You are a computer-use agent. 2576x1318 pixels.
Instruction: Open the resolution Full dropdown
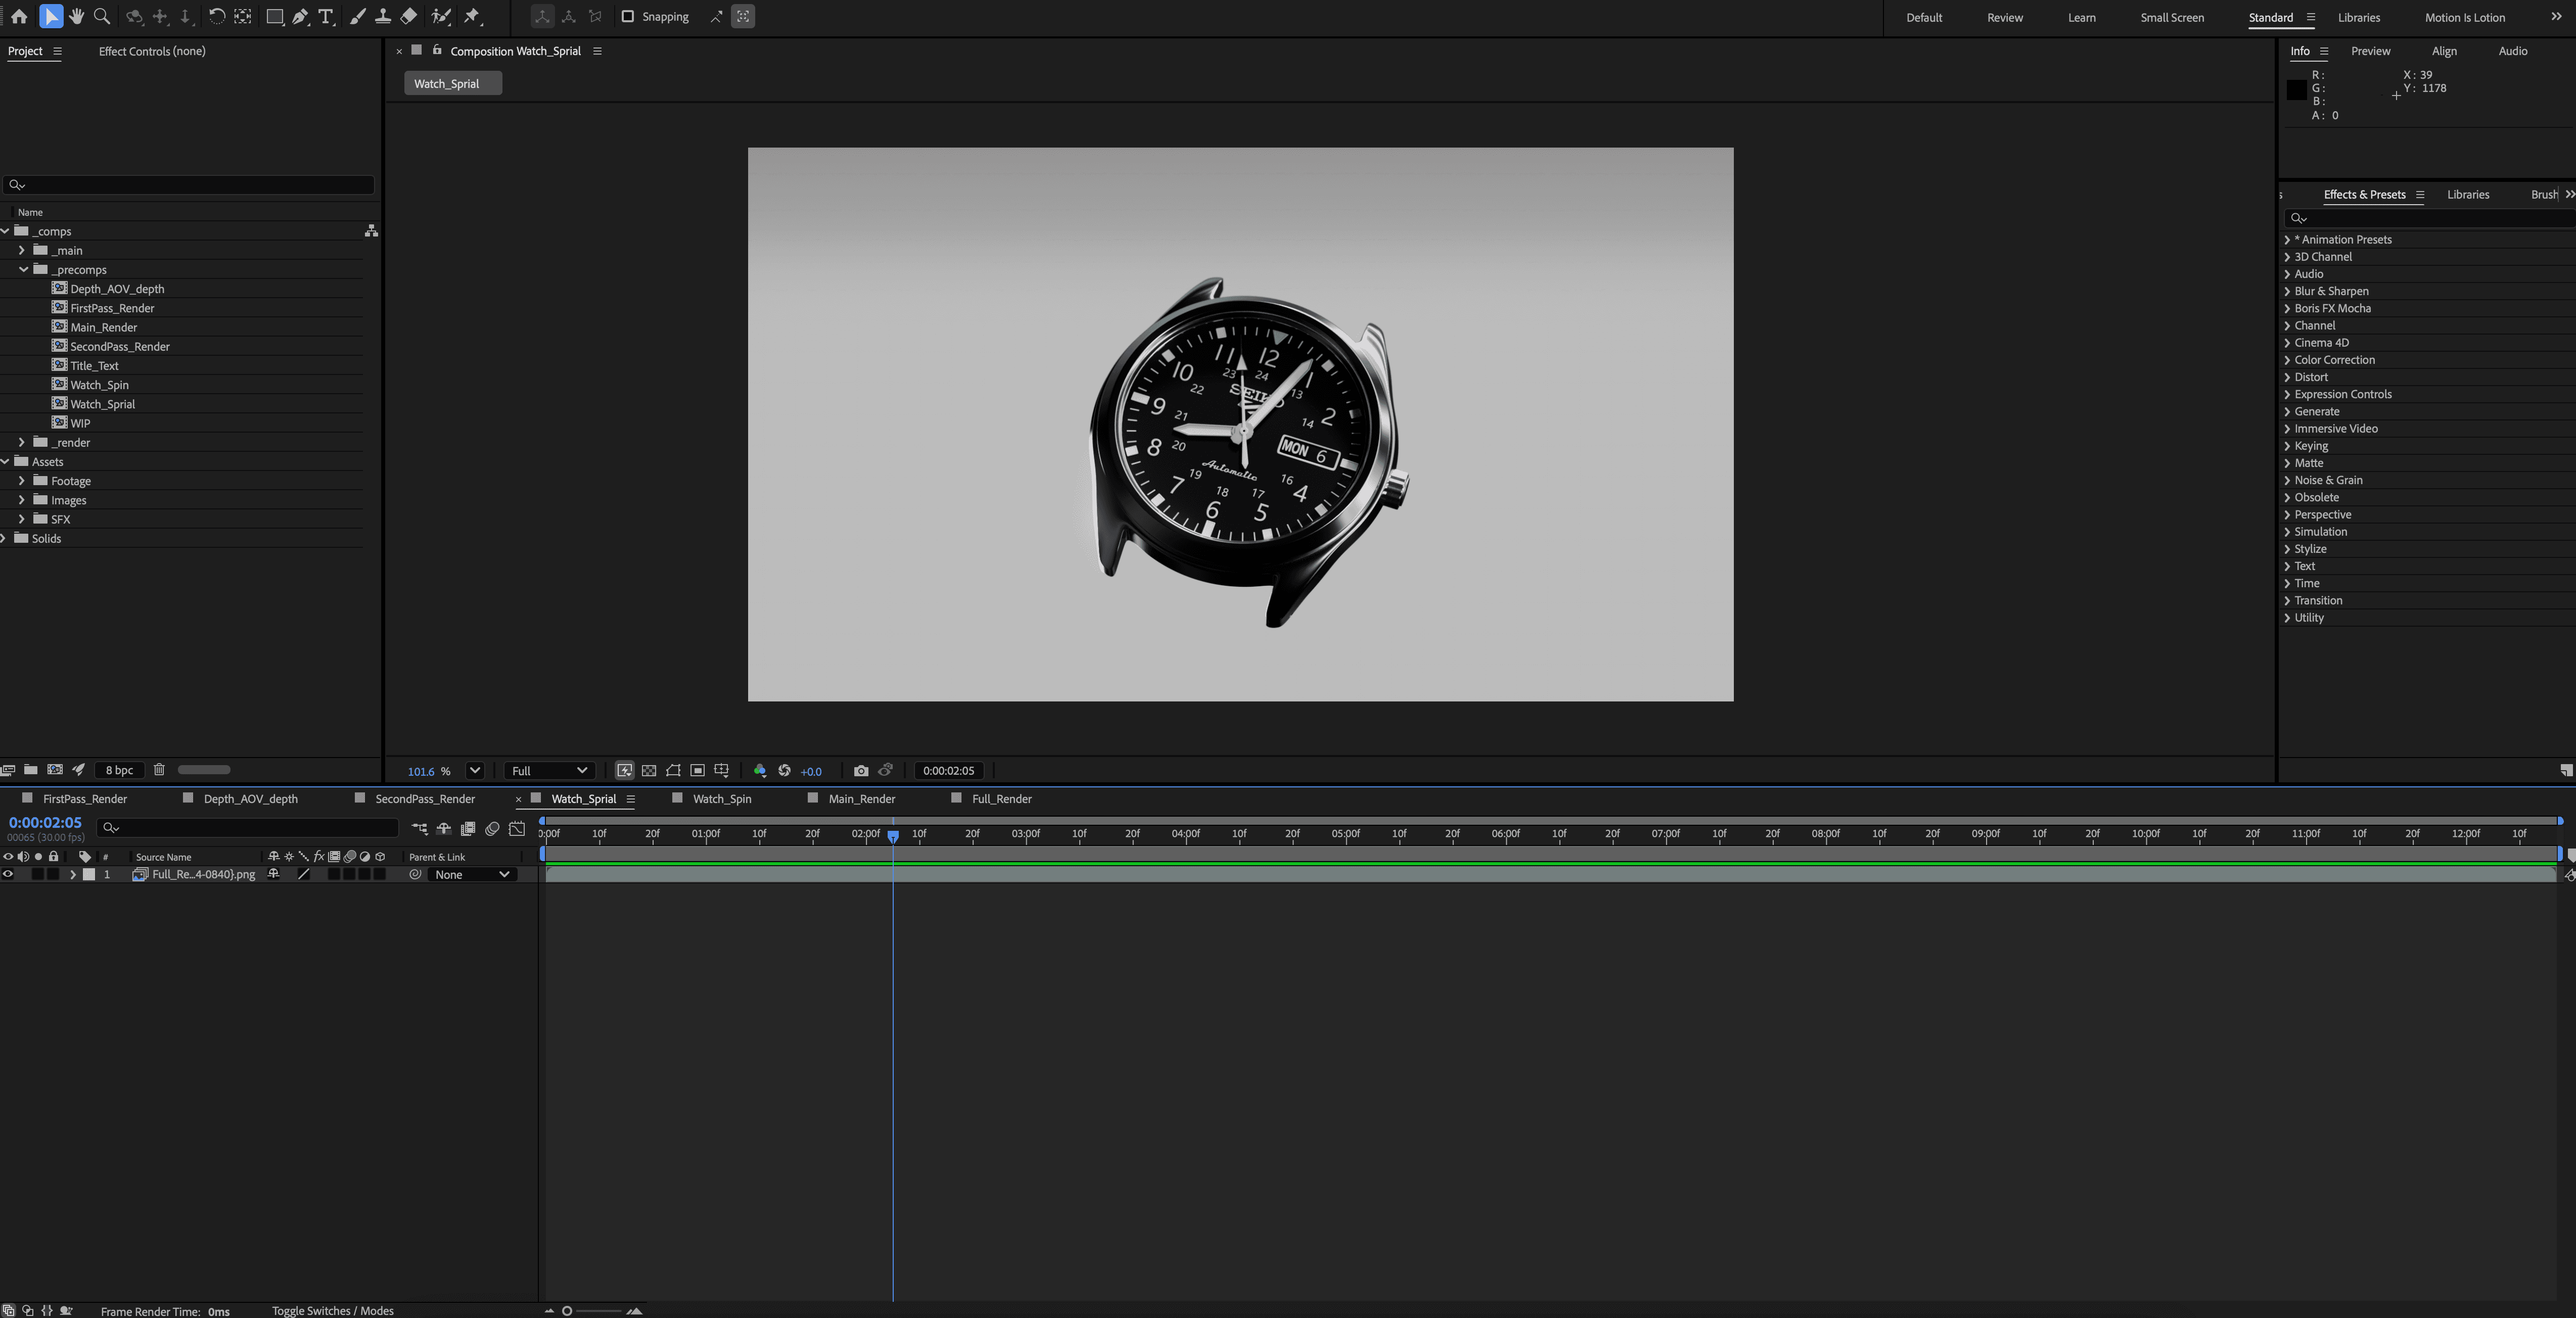[x=549, y=771]
